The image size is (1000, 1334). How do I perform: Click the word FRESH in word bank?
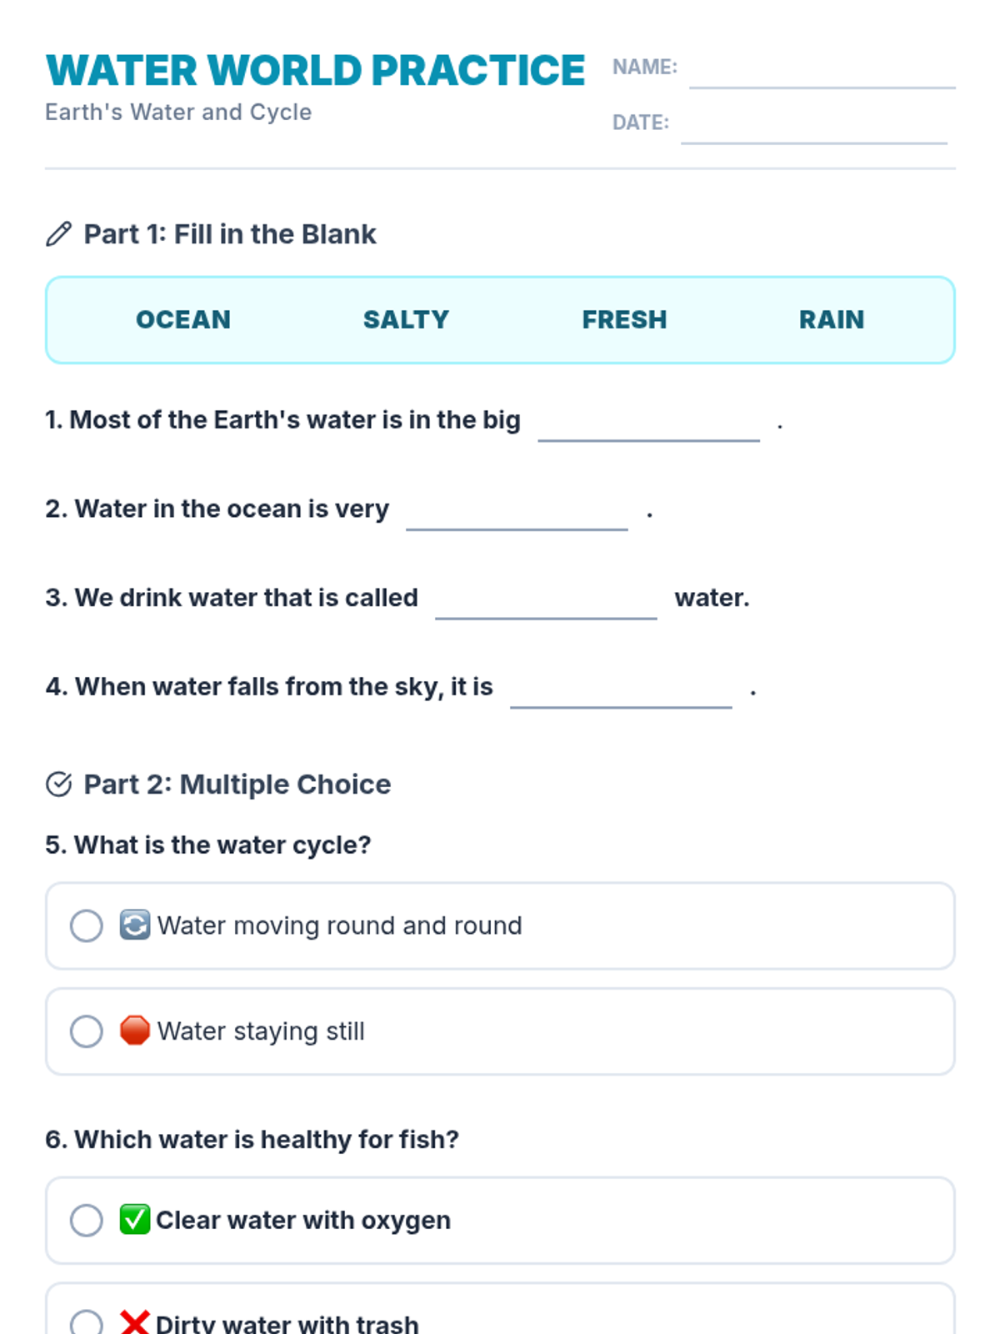point(624,320)
